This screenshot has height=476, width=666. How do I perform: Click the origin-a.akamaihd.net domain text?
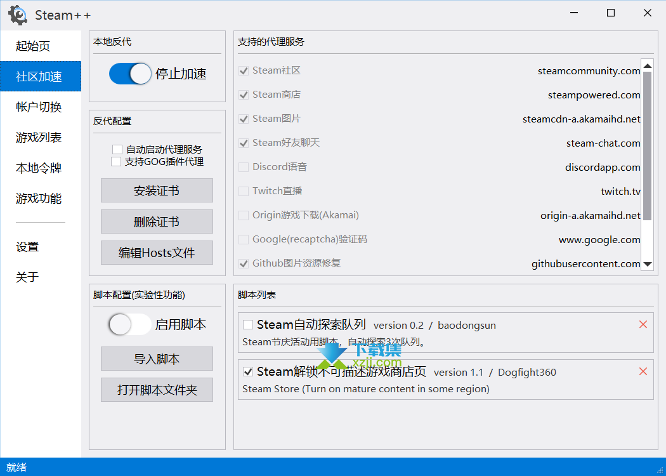click(590, 216)
